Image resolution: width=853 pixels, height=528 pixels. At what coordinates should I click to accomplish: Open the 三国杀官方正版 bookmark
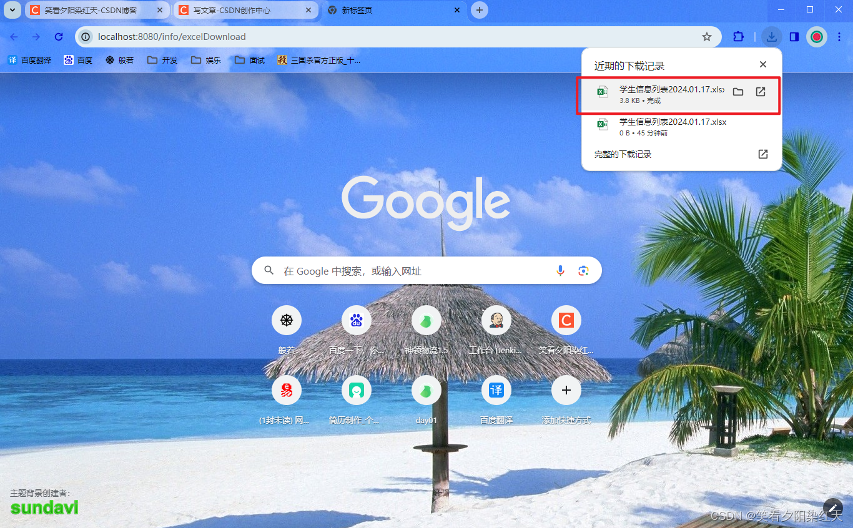point(319,60)
